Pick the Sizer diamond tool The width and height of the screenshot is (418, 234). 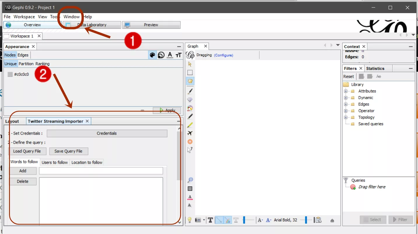(x=190, y=100)
